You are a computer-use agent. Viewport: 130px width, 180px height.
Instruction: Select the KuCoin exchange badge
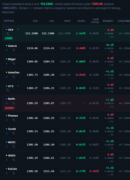11,169
